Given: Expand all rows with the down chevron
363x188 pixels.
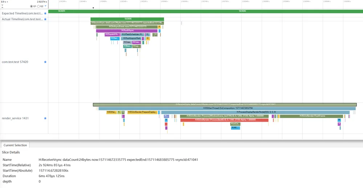Looking at the screenshot, I should pos(2,5).
